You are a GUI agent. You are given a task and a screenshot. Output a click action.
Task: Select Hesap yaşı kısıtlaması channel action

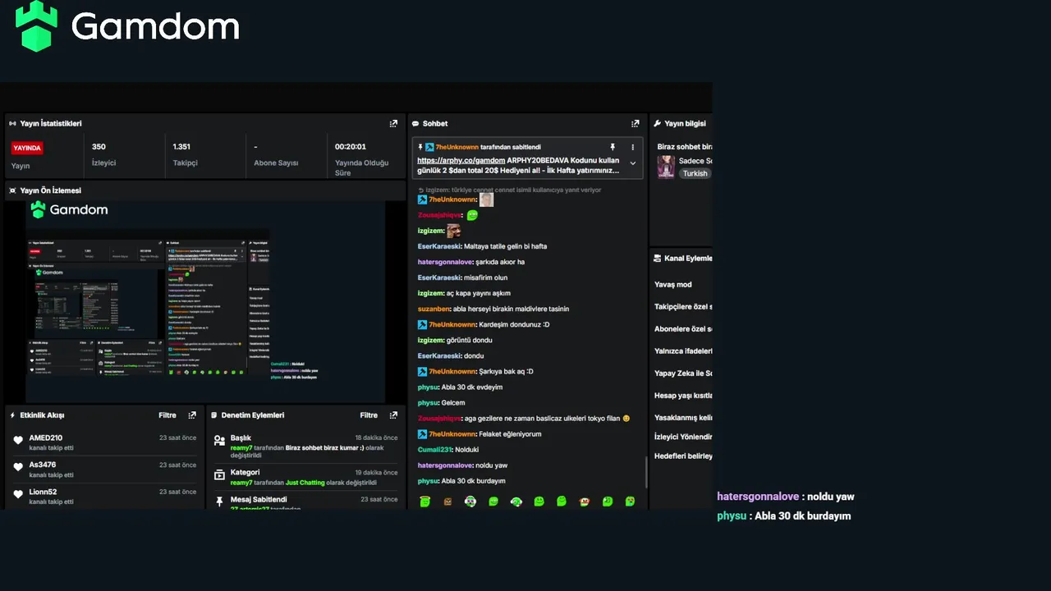pyautogui.click(x=683, y=396)
